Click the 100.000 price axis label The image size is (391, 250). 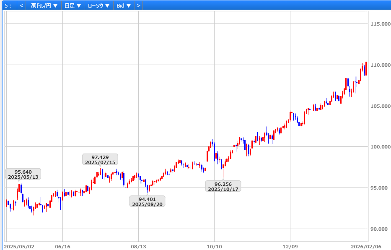[380, 147]
